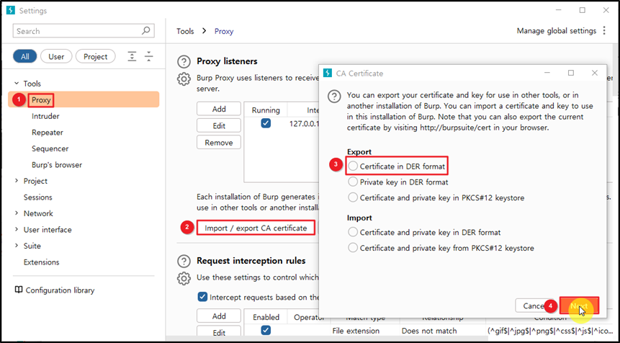Open Extensions settings in the tree

[42, 262]
